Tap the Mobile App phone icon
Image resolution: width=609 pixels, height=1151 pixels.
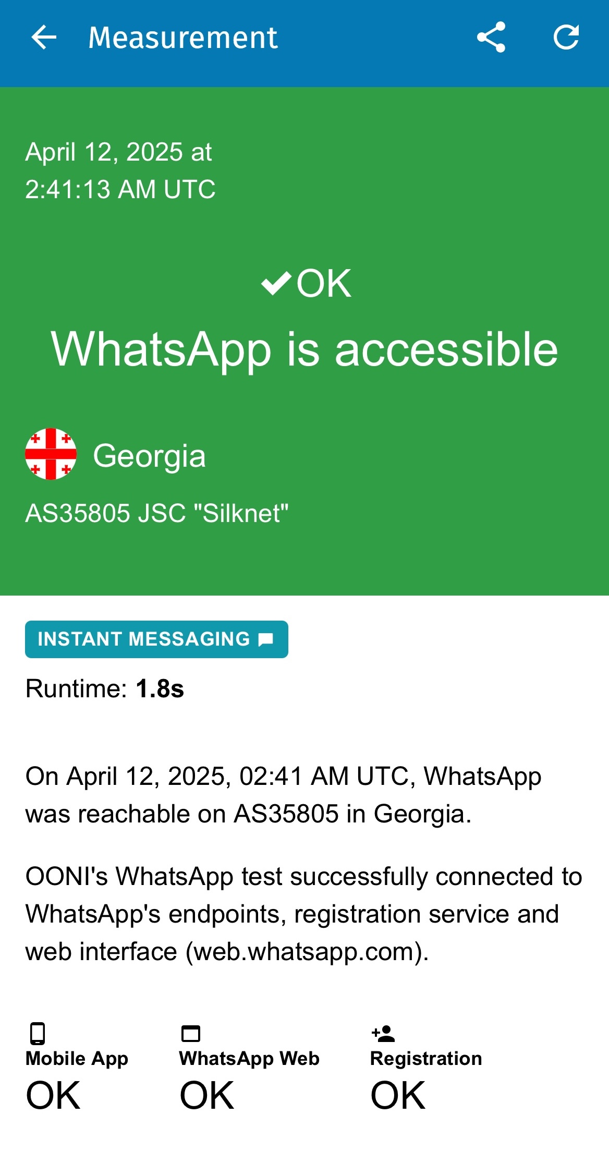[x=38, y=1034]
